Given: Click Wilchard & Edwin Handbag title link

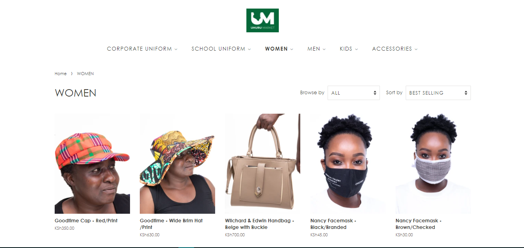Looking at the screenshot, I should point(259,224).
